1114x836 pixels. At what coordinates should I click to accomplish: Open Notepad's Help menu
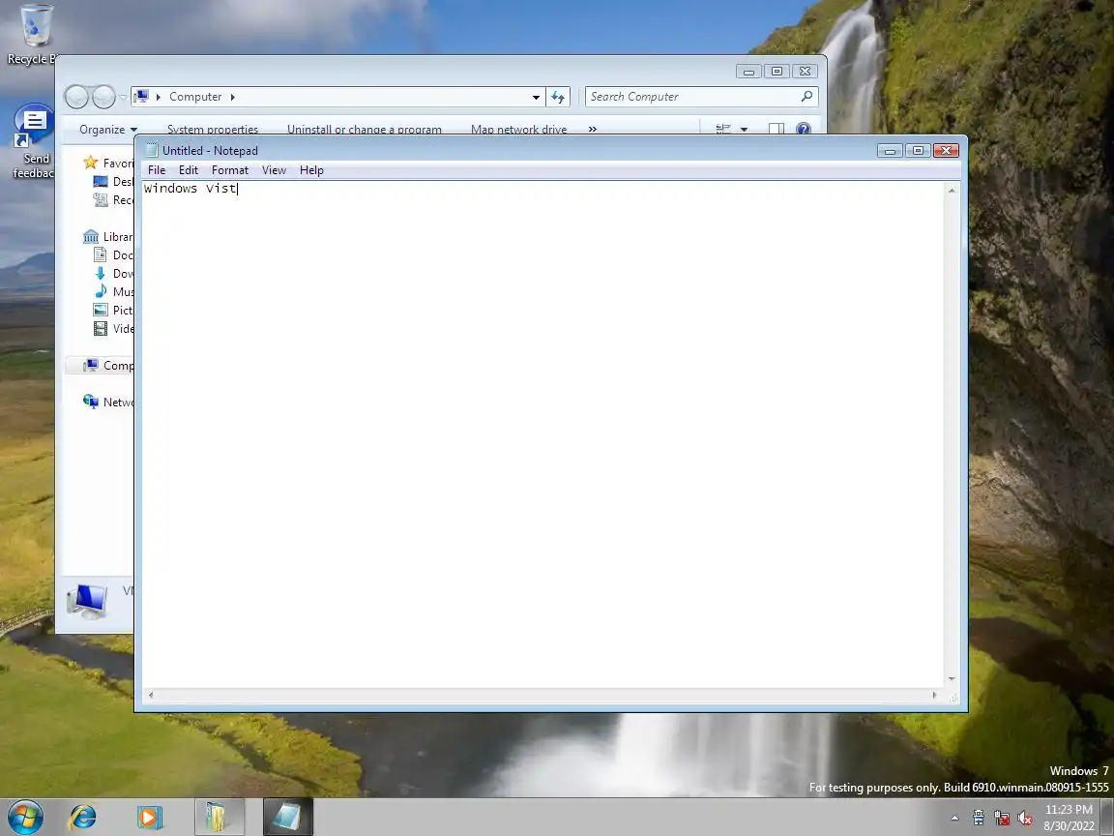[311, 170]
